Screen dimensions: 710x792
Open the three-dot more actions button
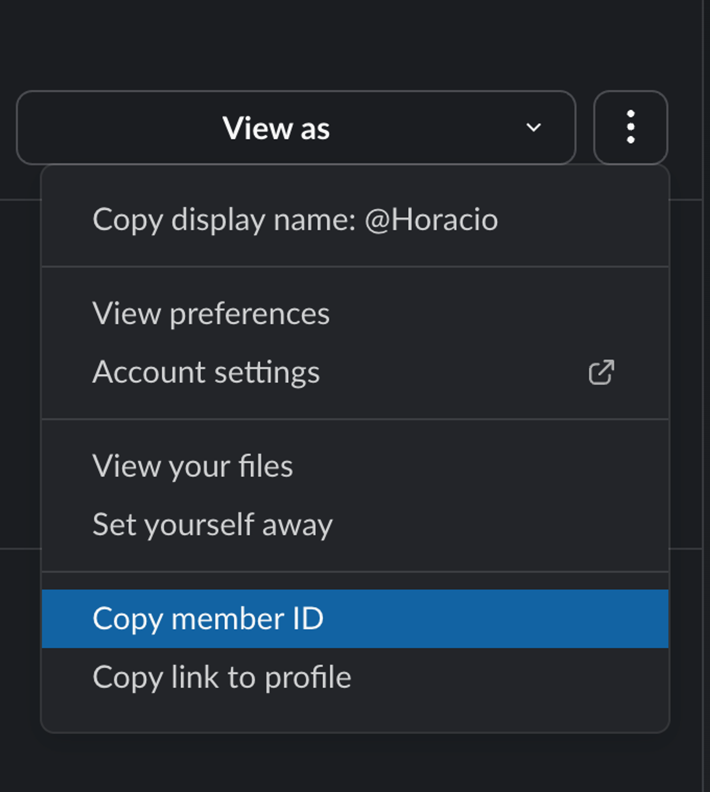click(630, 127)
